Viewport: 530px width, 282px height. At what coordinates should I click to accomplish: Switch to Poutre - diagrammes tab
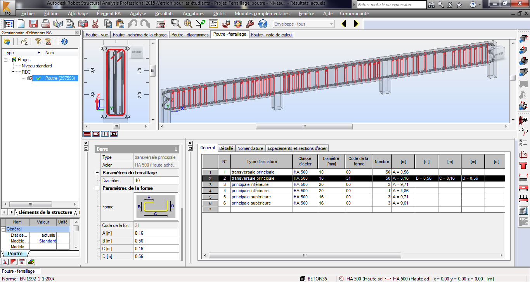(190, 35)
